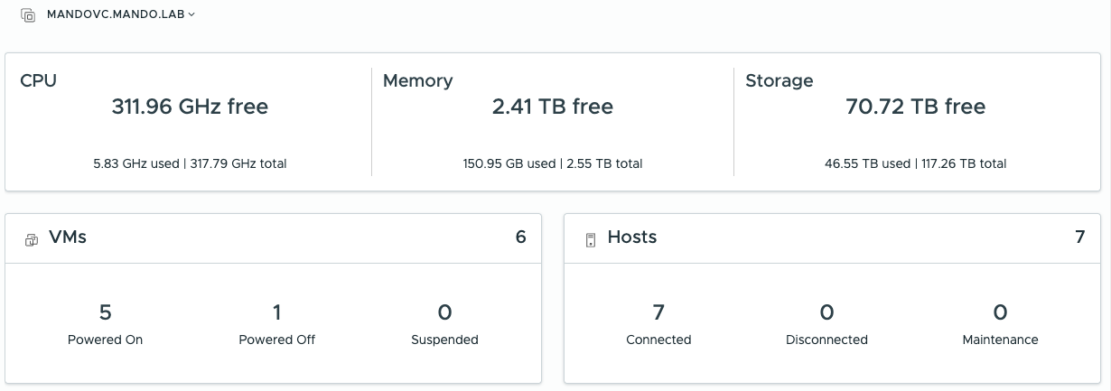The height and width of the screenshot is (391, 1111).
Task: Click the VMs card heading
Action: (68, 237)
